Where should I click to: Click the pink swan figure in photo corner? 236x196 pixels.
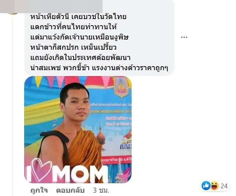(x=126, y=174)
